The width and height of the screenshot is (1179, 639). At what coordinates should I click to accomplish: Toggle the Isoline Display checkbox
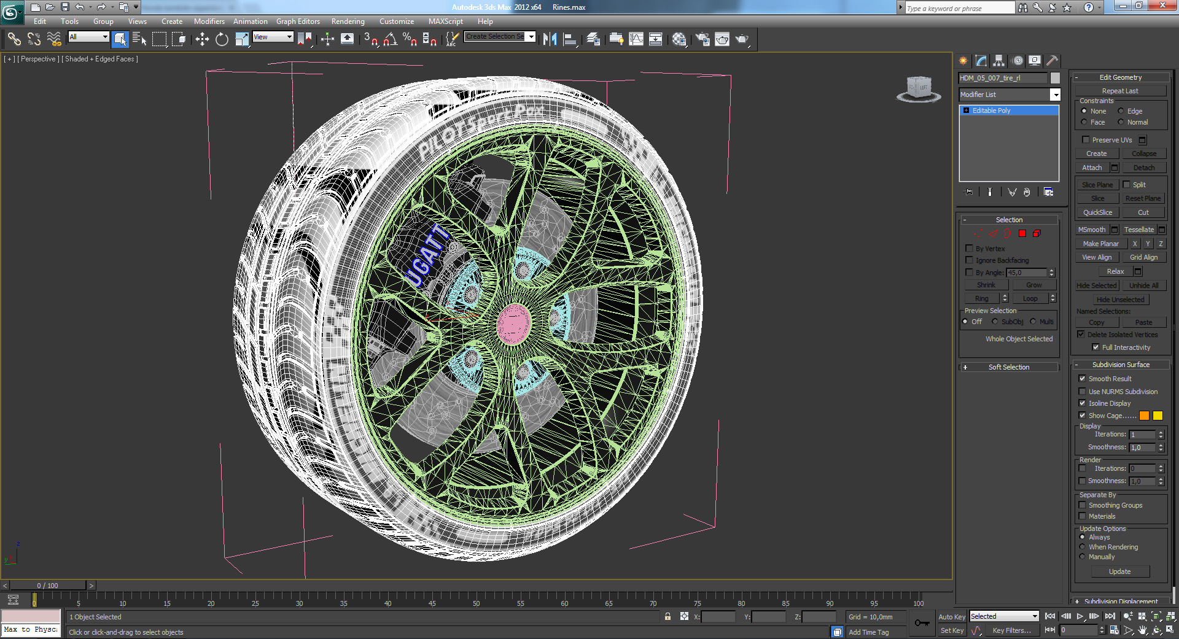pos(1082,403)
